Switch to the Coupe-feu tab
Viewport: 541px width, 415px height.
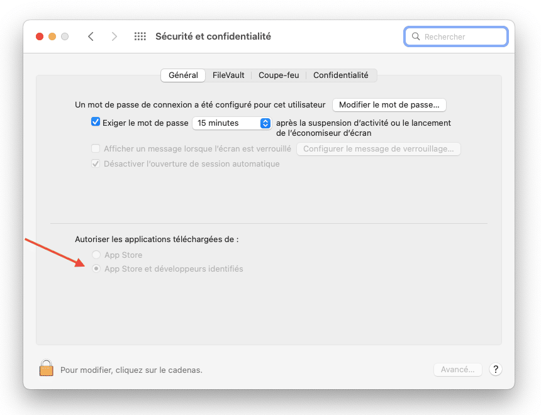(x=279, y=75)
